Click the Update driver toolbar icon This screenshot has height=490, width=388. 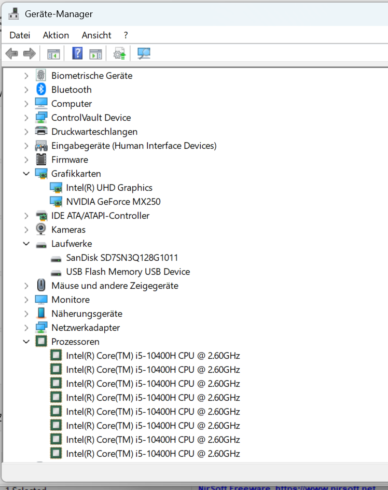tap(119, 53)
